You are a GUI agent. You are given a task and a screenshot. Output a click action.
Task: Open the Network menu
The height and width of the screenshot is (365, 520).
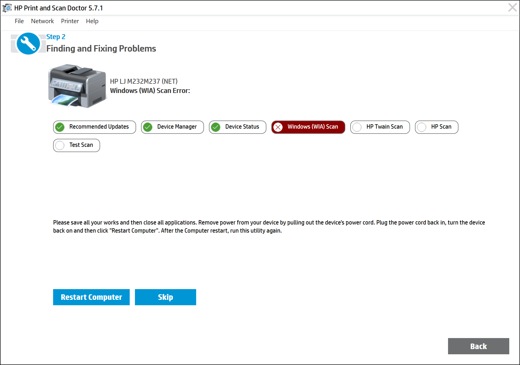[42, 21]
